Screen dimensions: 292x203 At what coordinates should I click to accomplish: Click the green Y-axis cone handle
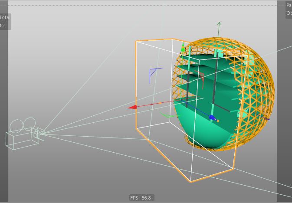tap(183, 47)
